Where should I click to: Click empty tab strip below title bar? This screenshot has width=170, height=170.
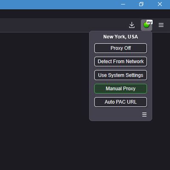pos(85,14)
